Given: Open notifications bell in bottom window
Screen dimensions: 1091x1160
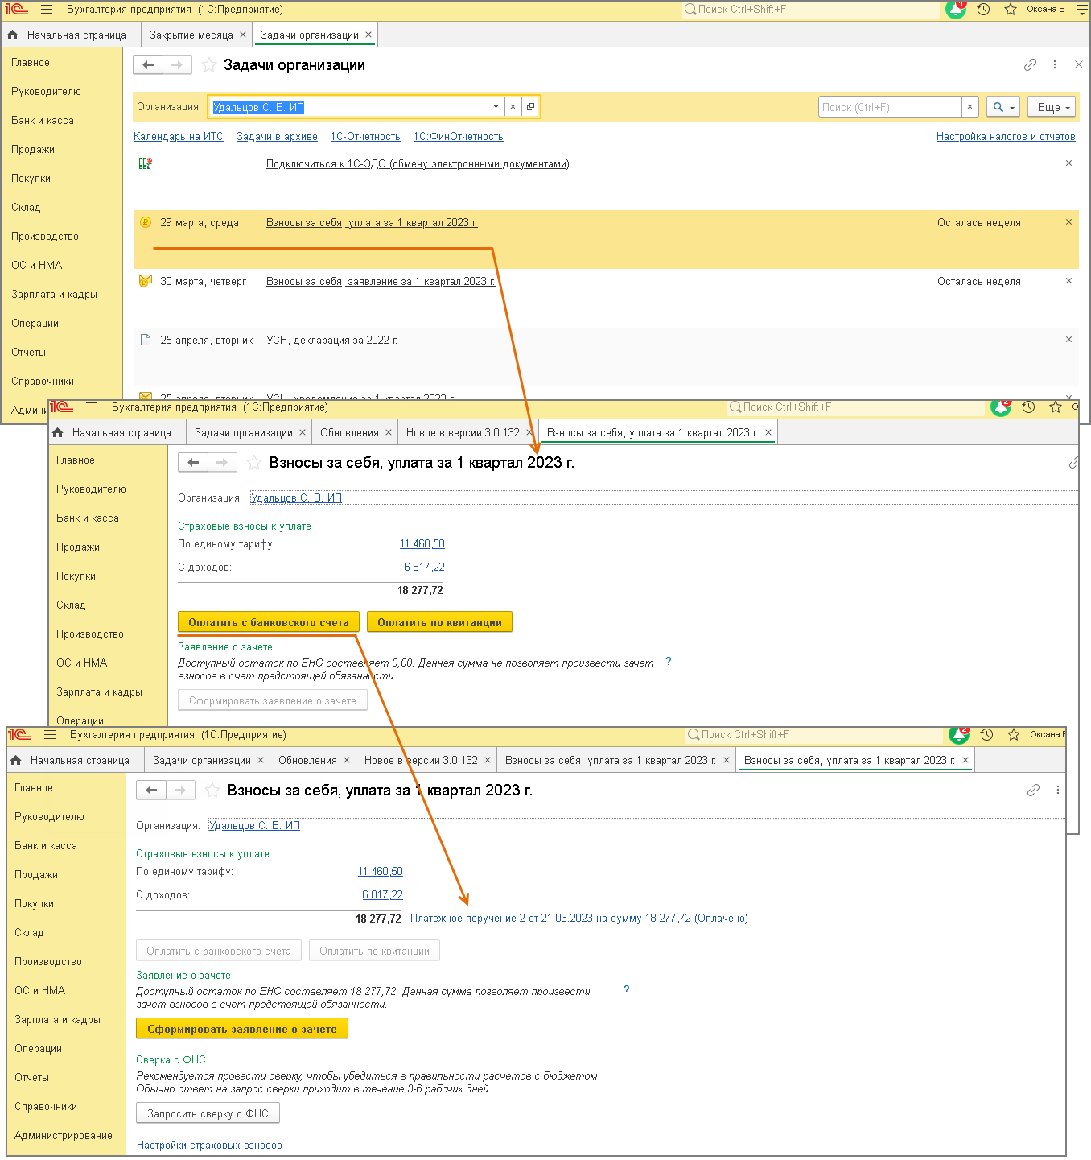Looking at the screenshot, I should (x=959, y=735).
